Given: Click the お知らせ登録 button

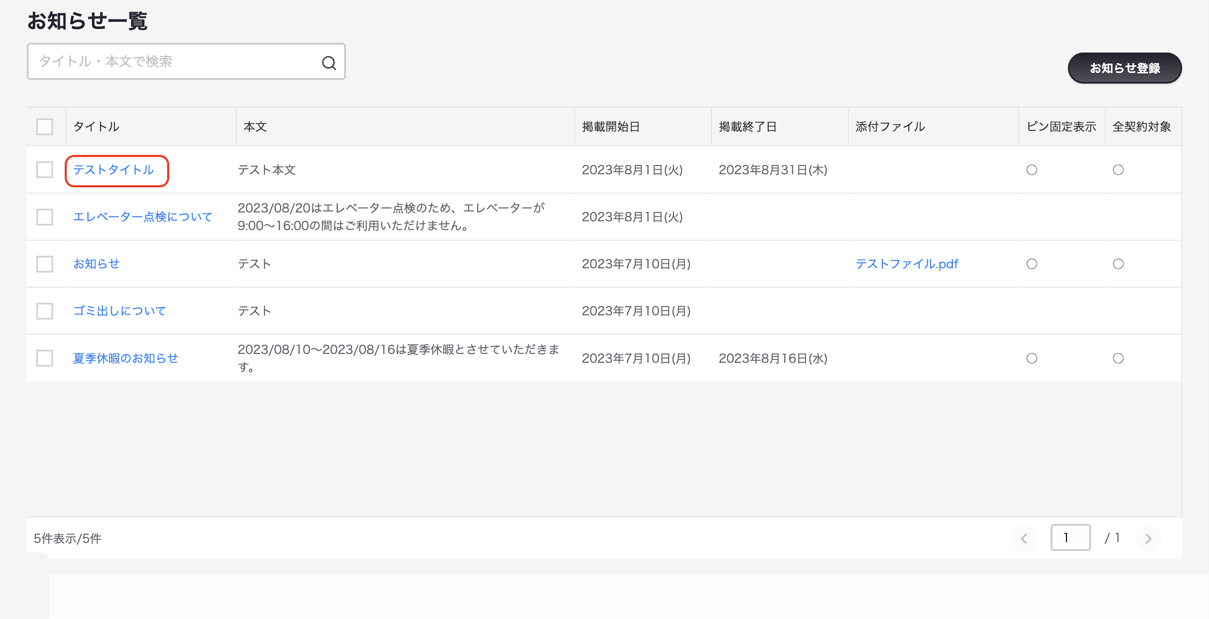Looking at the screenshot, I should coord(1125,68).
